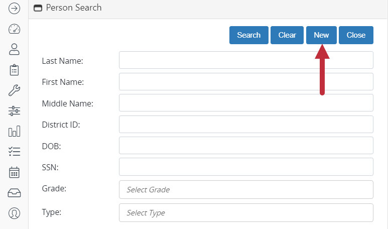Create a new person with the New button
Image resolution: width=388 pixels, height=229 pixels.
[321, 35]
